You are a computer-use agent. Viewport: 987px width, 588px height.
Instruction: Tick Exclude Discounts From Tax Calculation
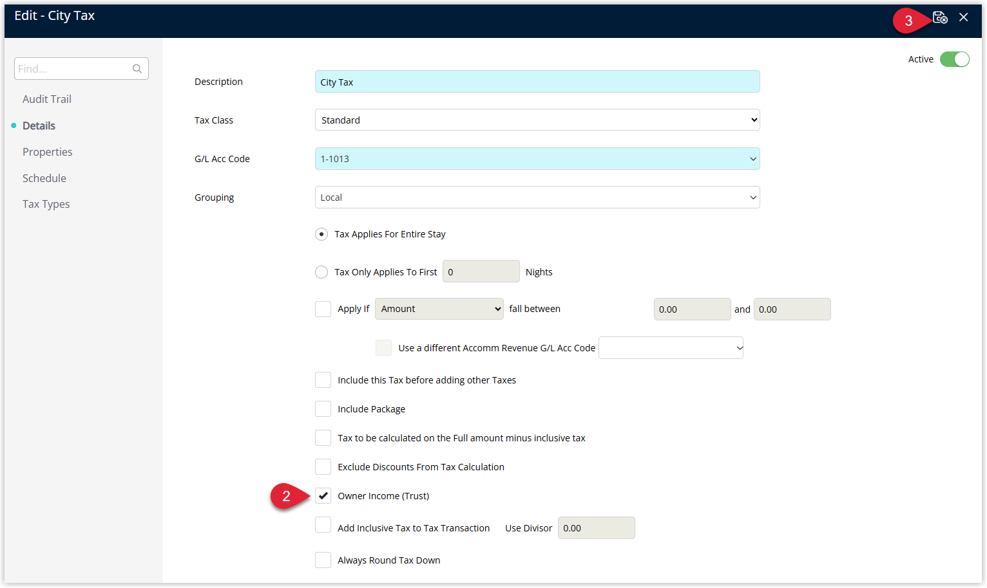pos(323,467)
